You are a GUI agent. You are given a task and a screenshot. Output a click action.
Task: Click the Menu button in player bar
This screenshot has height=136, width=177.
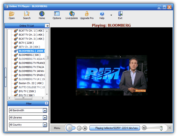tap(57, 128)
